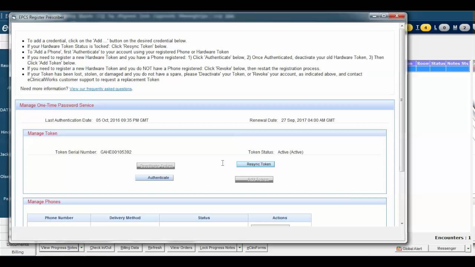
Task: Click the EPCS Register Prescriber title icon
Action: (x=14, y=17)
